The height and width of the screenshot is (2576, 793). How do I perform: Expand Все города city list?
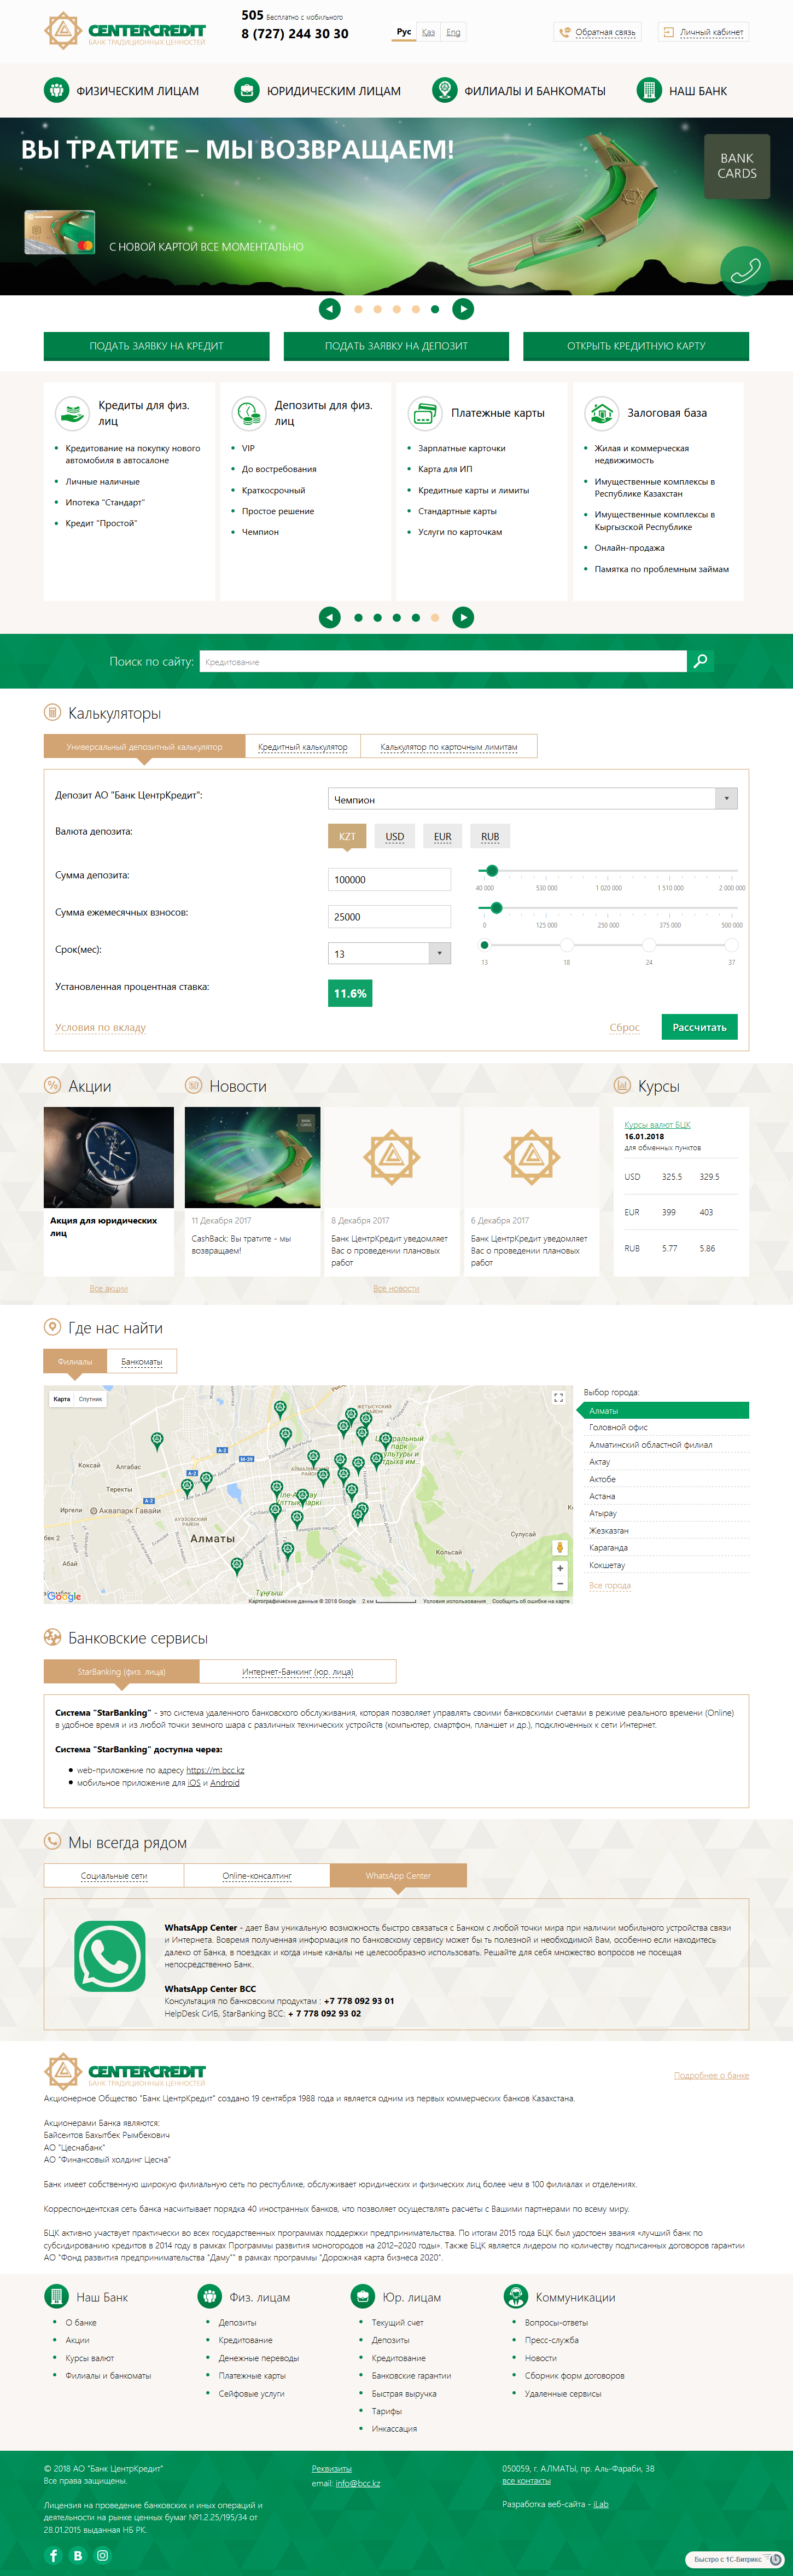pyautogui.click(x=610, y=1585)
